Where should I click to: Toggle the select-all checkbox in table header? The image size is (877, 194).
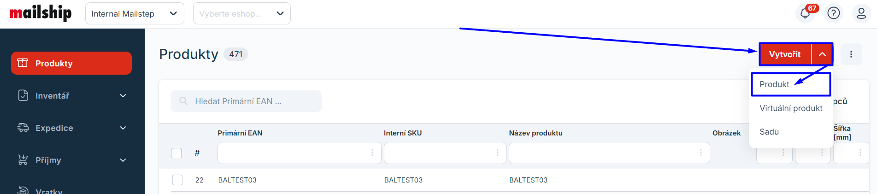177,153
